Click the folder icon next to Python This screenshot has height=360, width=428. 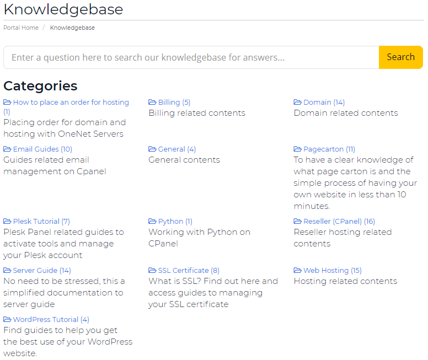tap(152, 221)
